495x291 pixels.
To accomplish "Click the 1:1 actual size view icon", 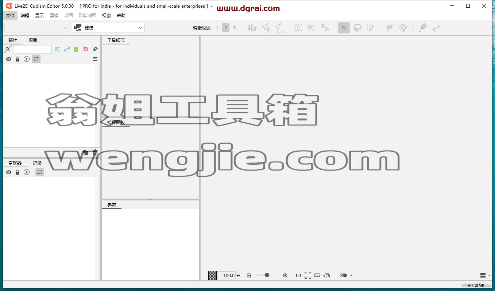I will pyautogui.click(x=298, y=275).
